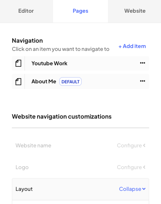The height and width of the screenshot is (204, 161).
Task: Click the DEFAULT badge on About Me
Action: (70, 82)
